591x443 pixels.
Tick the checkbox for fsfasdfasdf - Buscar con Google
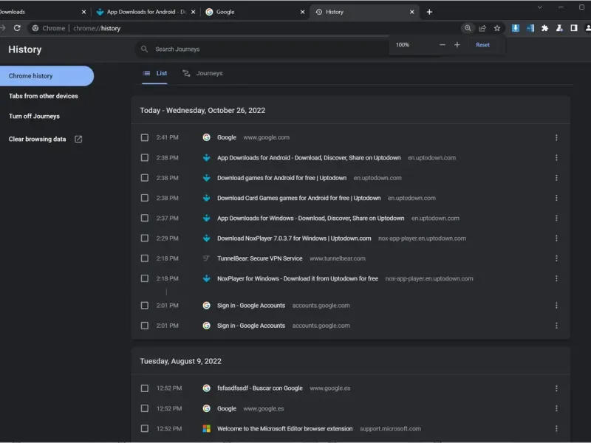[145, 388]
